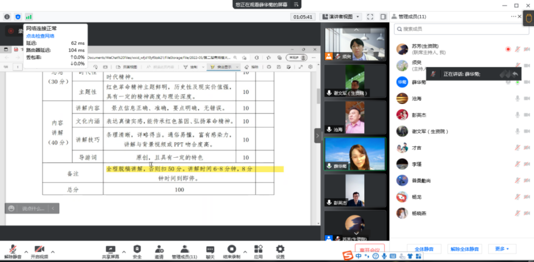Click the 邀请 invite icon
This screenshot has height=262, width=534.
pos(159,249)
